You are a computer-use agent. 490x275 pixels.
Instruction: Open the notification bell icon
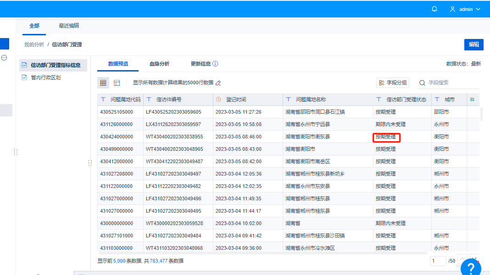[434, 9]
